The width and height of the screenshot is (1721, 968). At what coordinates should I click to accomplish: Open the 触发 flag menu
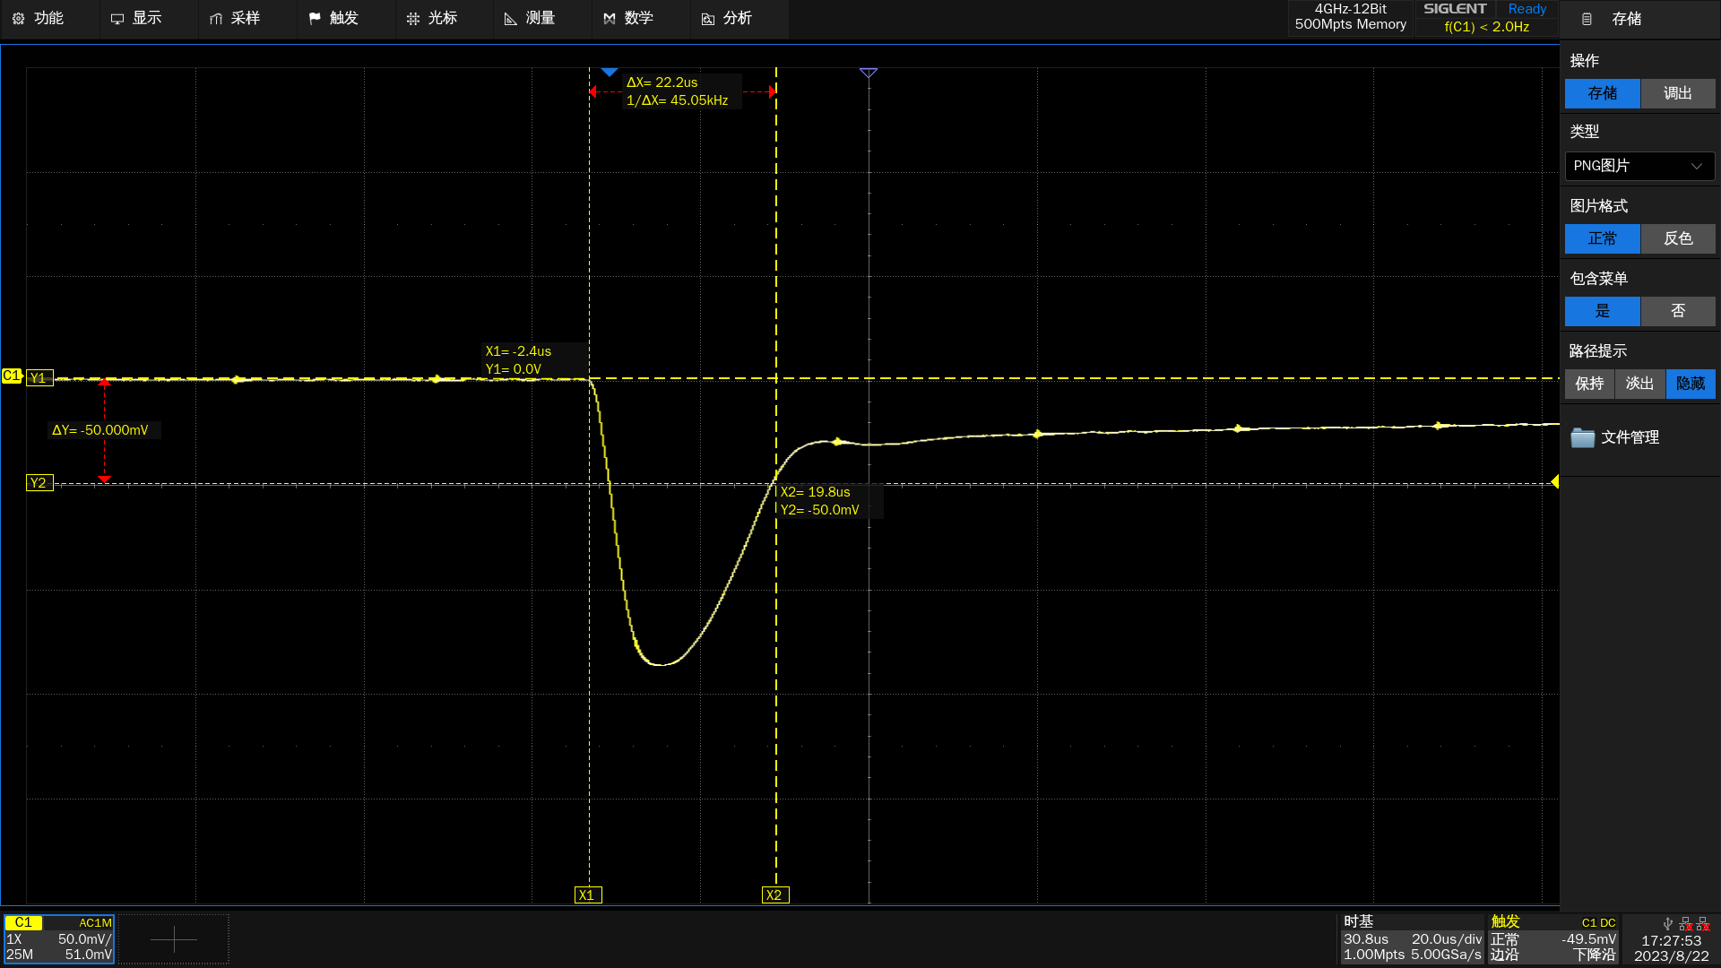click(333, 18)
